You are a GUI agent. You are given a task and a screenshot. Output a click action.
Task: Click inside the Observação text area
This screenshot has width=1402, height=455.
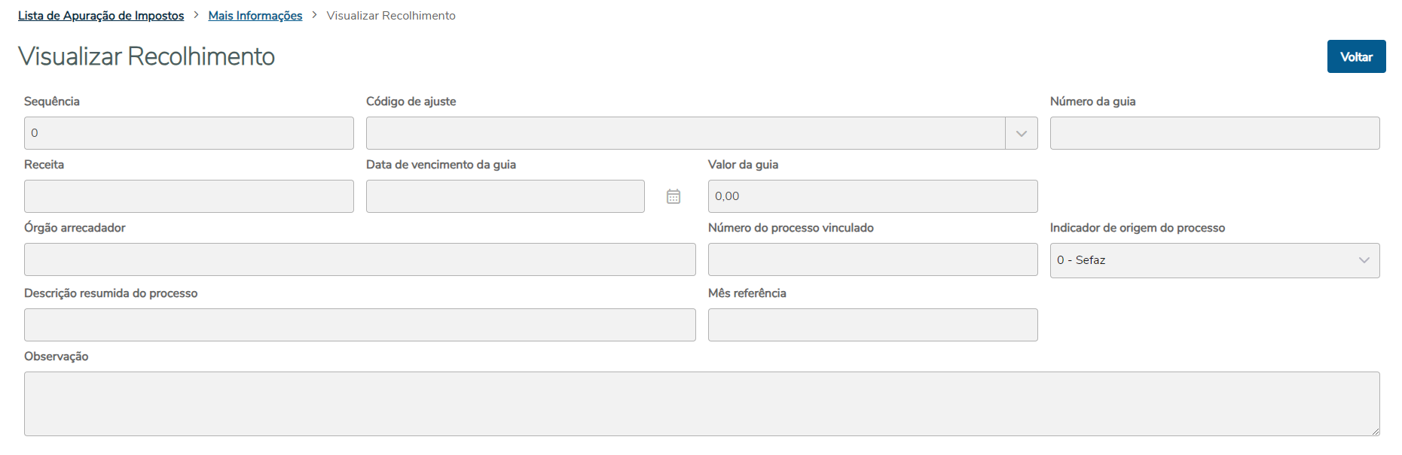tap(701, 404)
